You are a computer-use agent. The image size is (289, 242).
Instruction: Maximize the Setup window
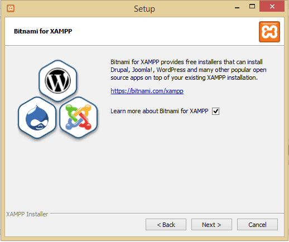(252, 7)
